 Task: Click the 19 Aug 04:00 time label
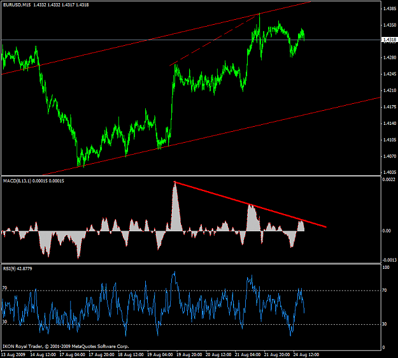pyautogui.click(x=160, y=354)
